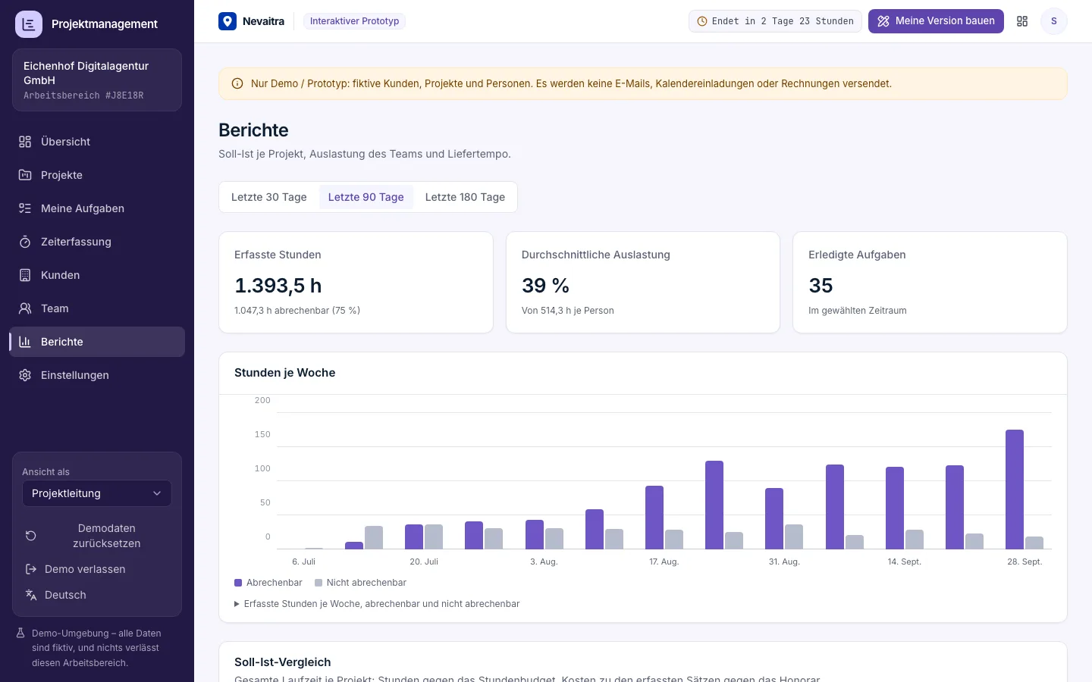Open the Team people icon

pos(25,308)
